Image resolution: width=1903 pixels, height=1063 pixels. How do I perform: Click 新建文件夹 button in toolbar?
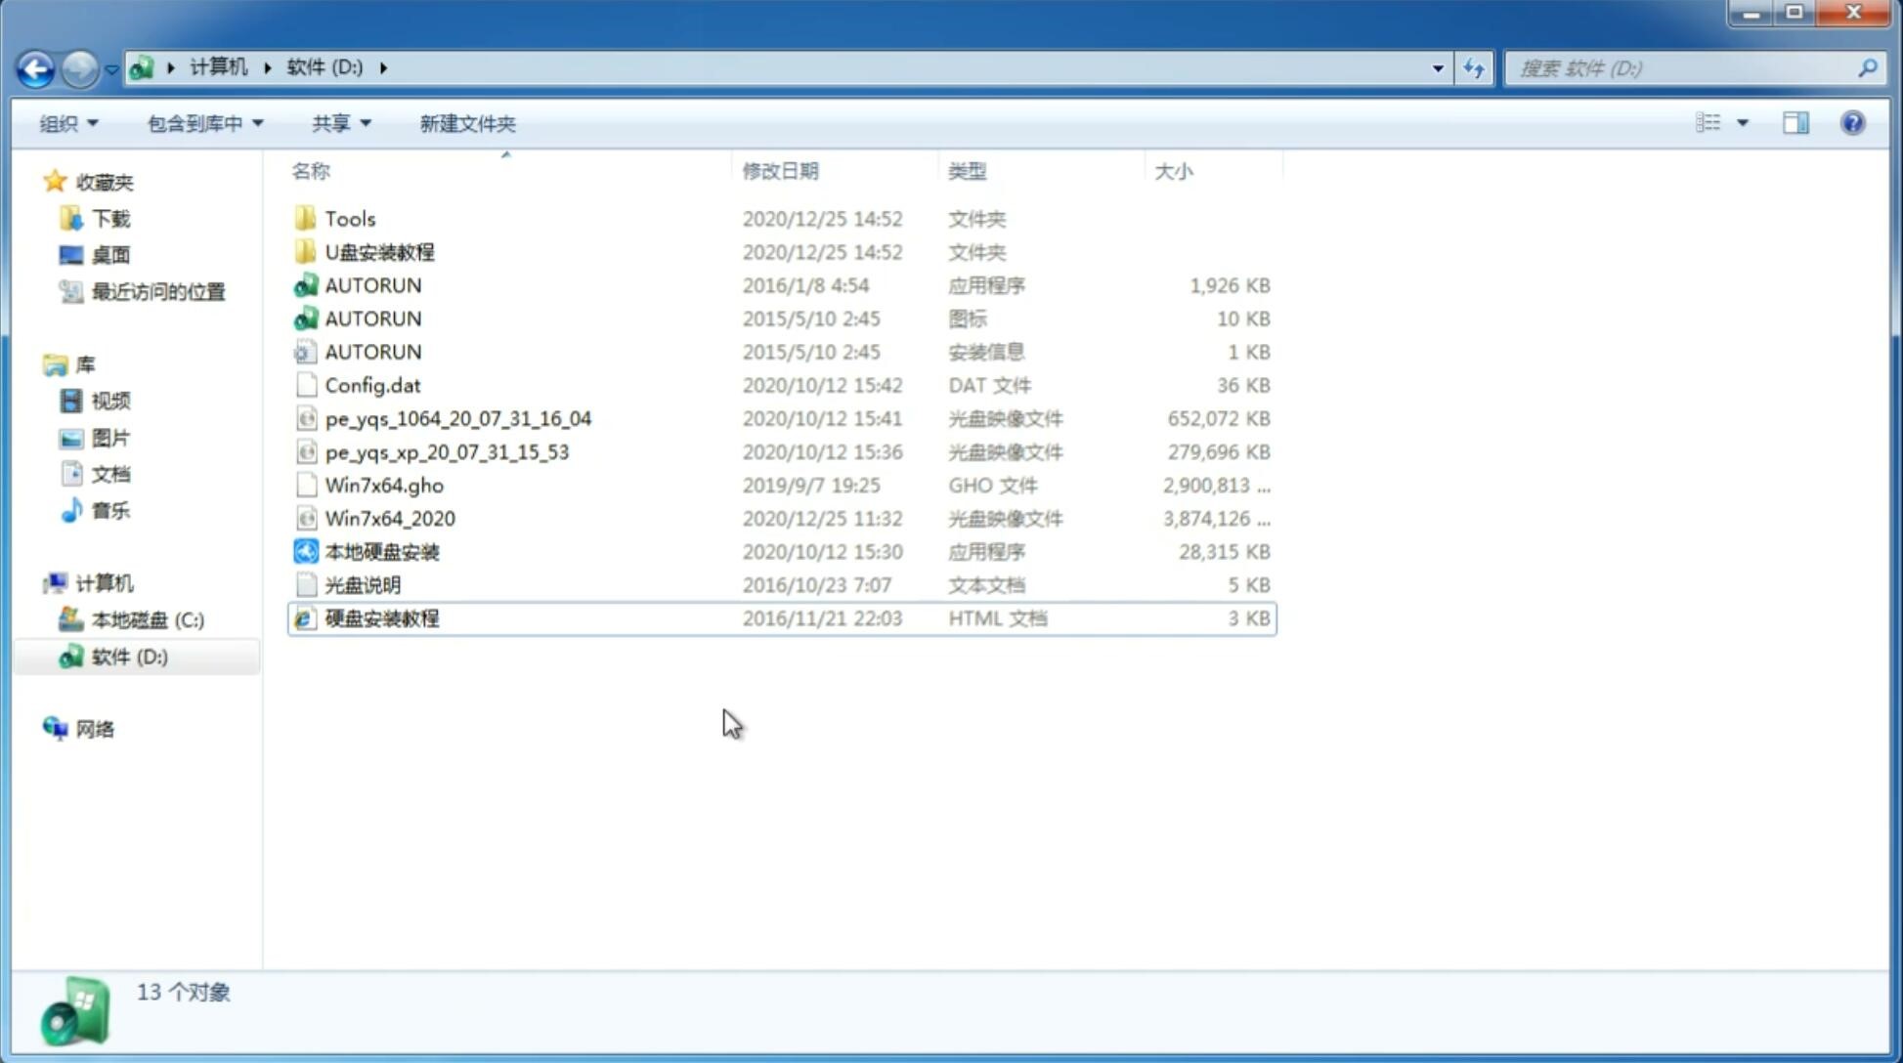tap(466, 123)
